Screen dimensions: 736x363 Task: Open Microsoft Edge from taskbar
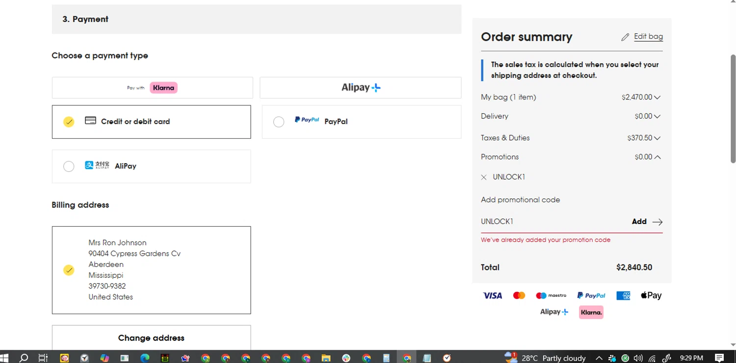pos(145,358)
